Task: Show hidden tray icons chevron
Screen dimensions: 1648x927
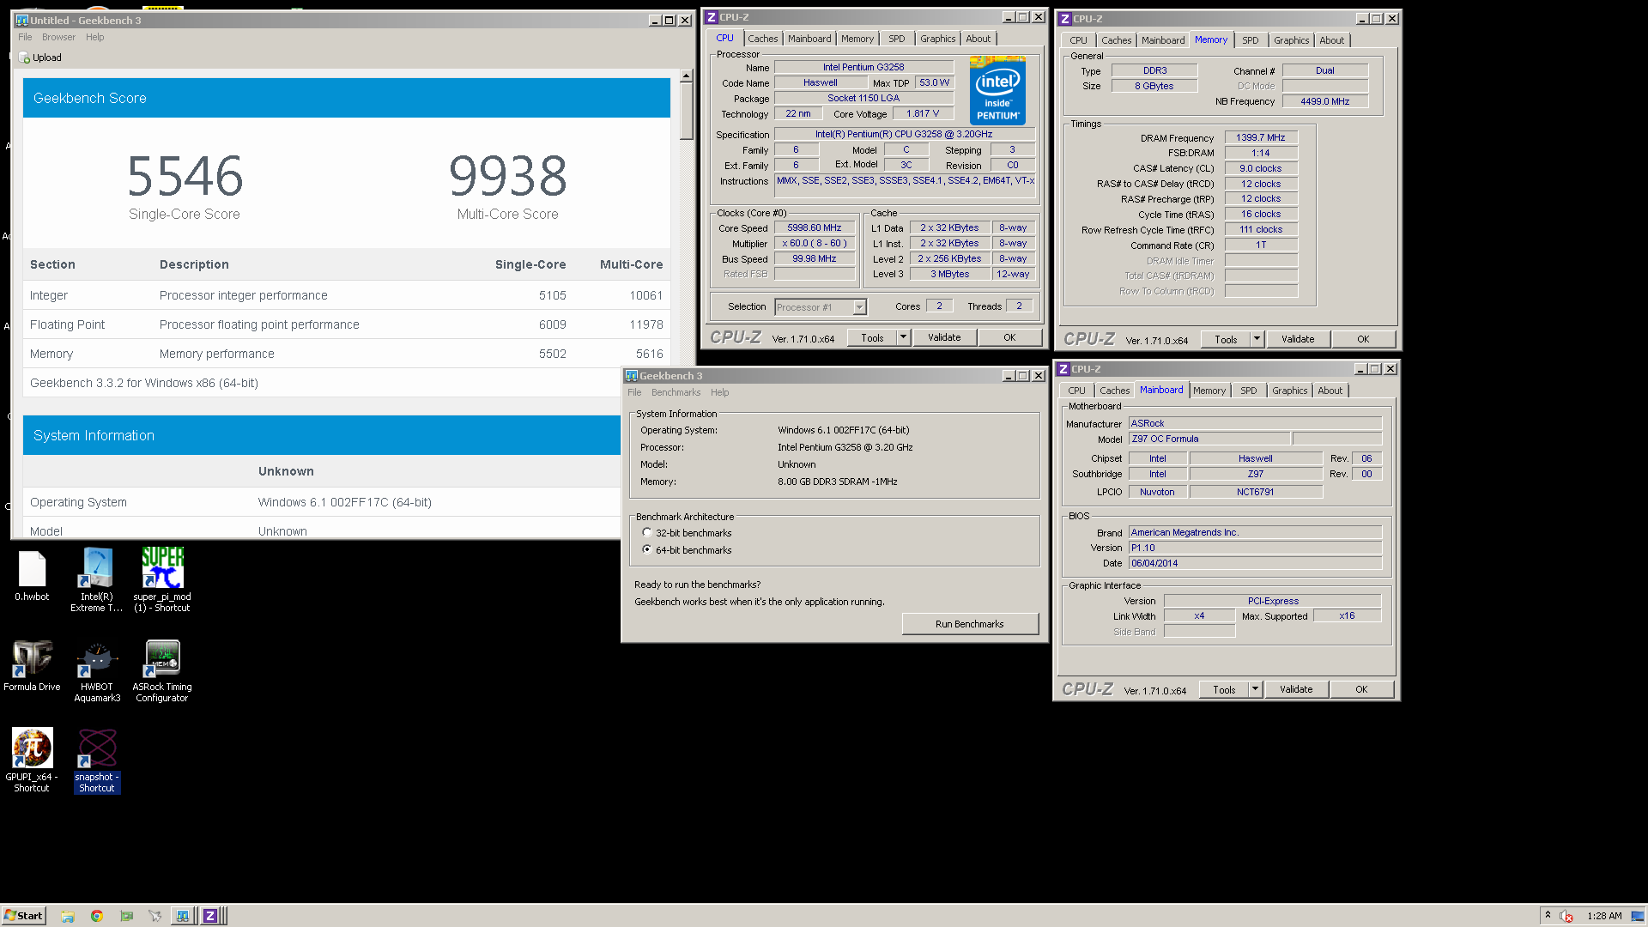Action: coord(1548,915)
